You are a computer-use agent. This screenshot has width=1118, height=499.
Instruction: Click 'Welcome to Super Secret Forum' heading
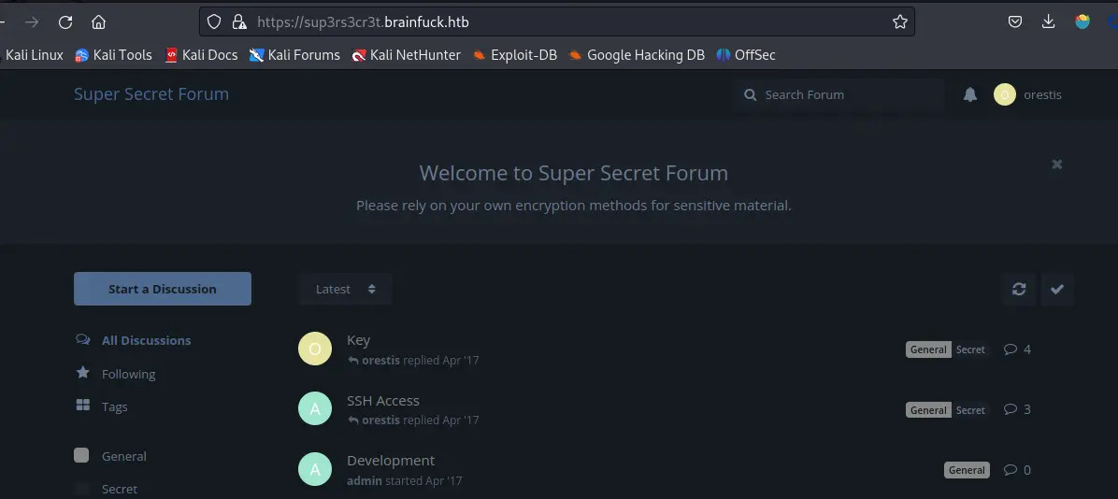[x=574, y=173]
